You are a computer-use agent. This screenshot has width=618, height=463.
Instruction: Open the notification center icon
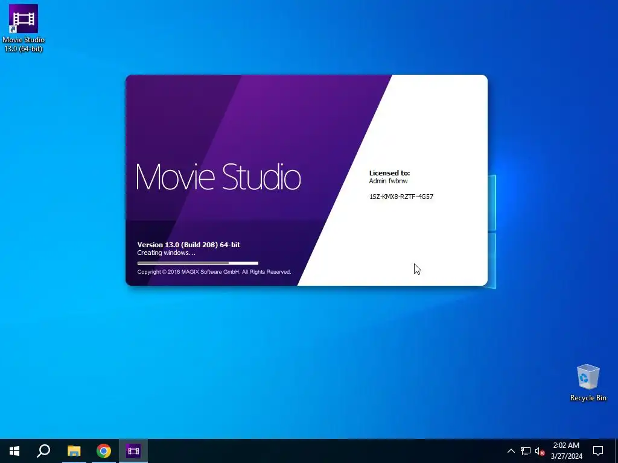pyautogui.click(x=598, y=451)
